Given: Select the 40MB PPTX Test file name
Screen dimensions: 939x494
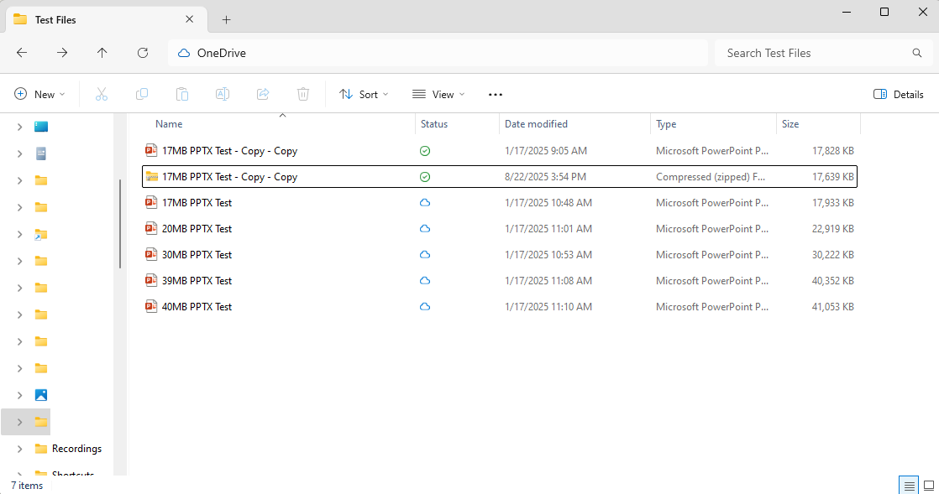Looking at the screenshot, I should point(197,307).
